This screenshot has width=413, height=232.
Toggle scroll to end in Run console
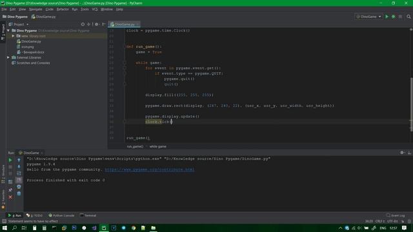19,180
